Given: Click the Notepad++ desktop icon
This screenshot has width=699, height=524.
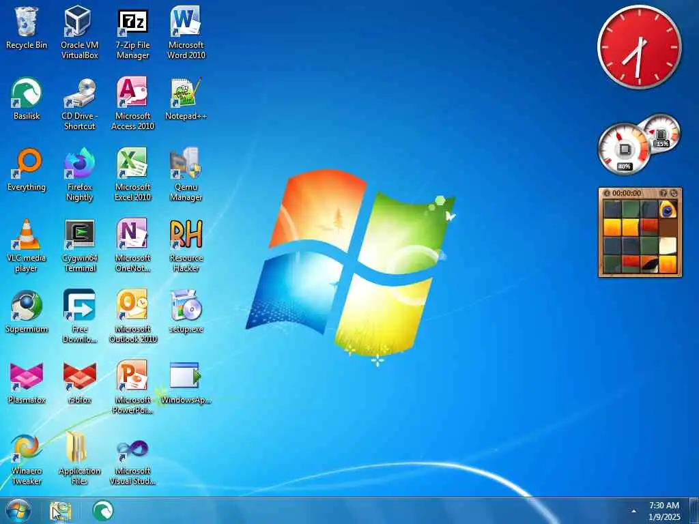Looking at the screenshot, I should (186, 99).
